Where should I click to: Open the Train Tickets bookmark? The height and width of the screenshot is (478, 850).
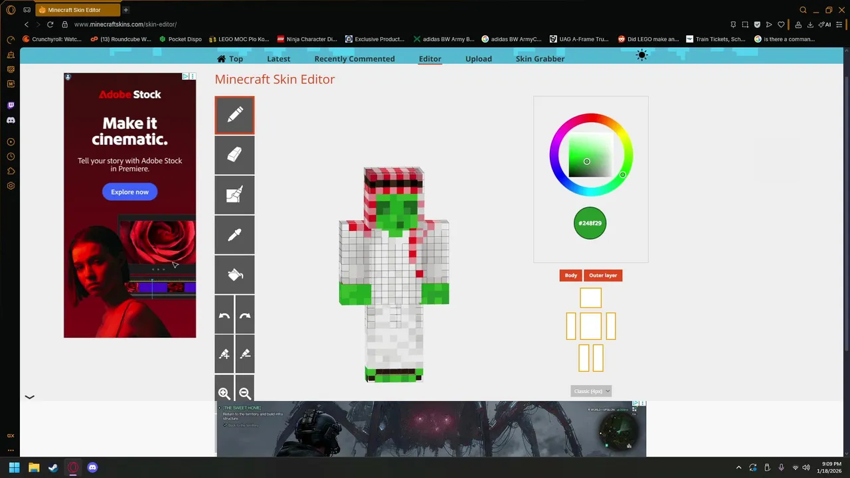pyautogui.click(x=716, y=39)
